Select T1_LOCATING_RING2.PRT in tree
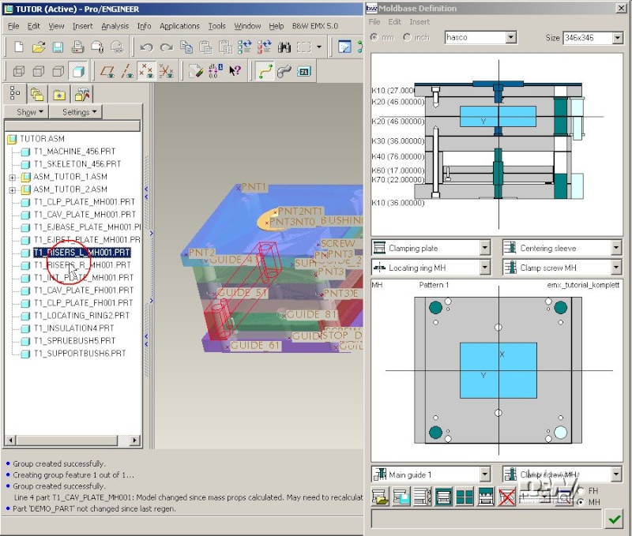Viewport: 632px width, 536px height. [81, 315]
